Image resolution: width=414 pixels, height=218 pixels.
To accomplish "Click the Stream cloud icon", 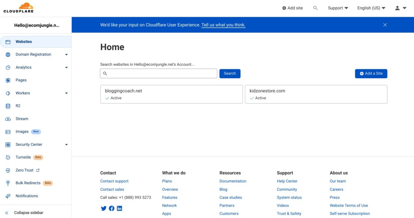I will pos(8,119).
